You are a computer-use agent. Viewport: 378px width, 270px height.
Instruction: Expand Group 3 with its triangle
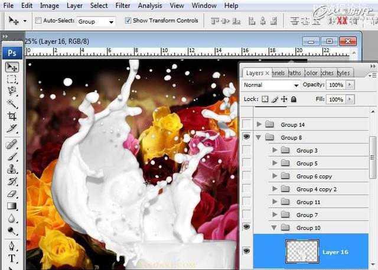point(275,150)
